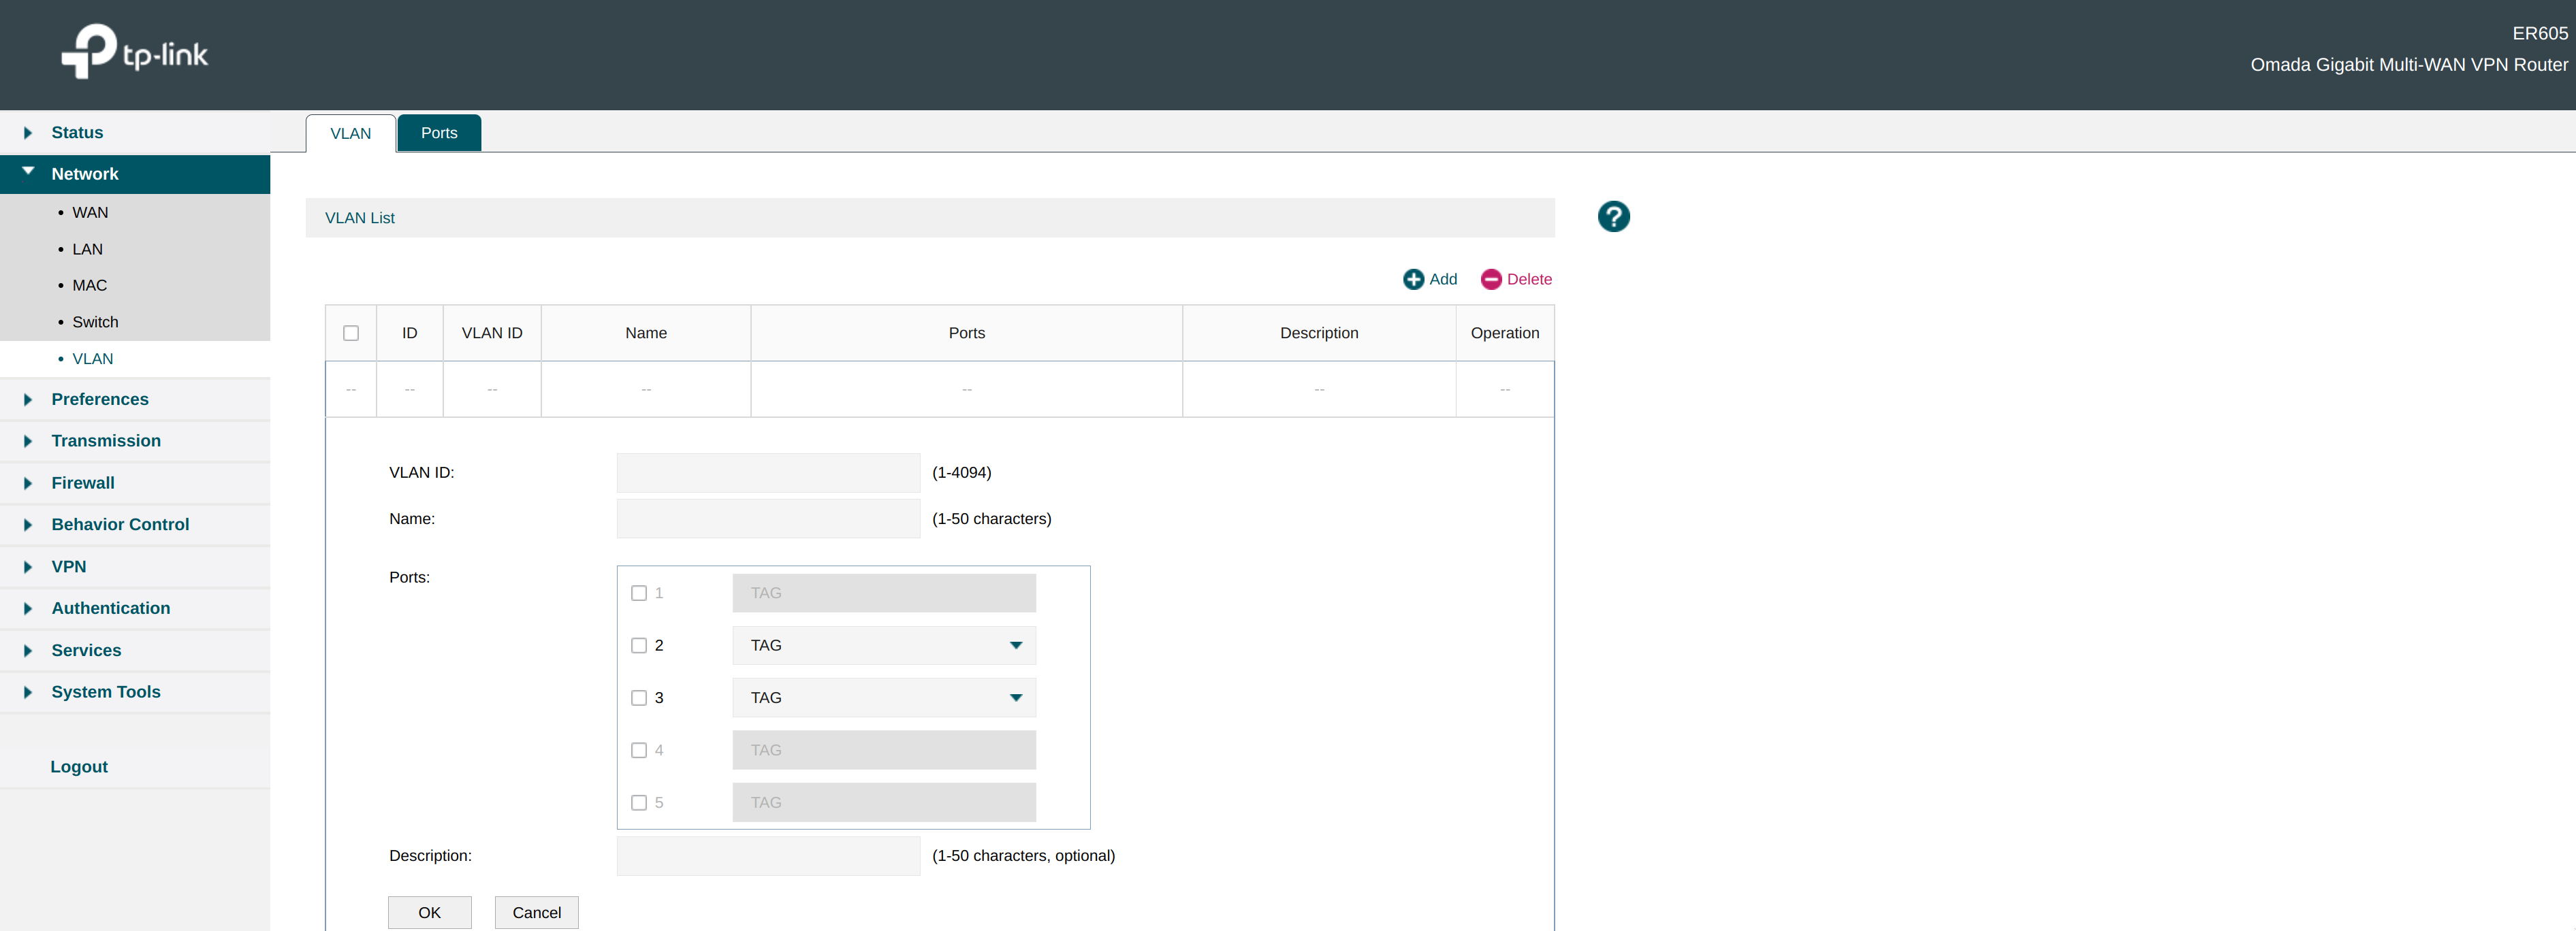Screen dimensions: 2576x931
Task: Check the port 2 checkbox
Action: point(639,647)
